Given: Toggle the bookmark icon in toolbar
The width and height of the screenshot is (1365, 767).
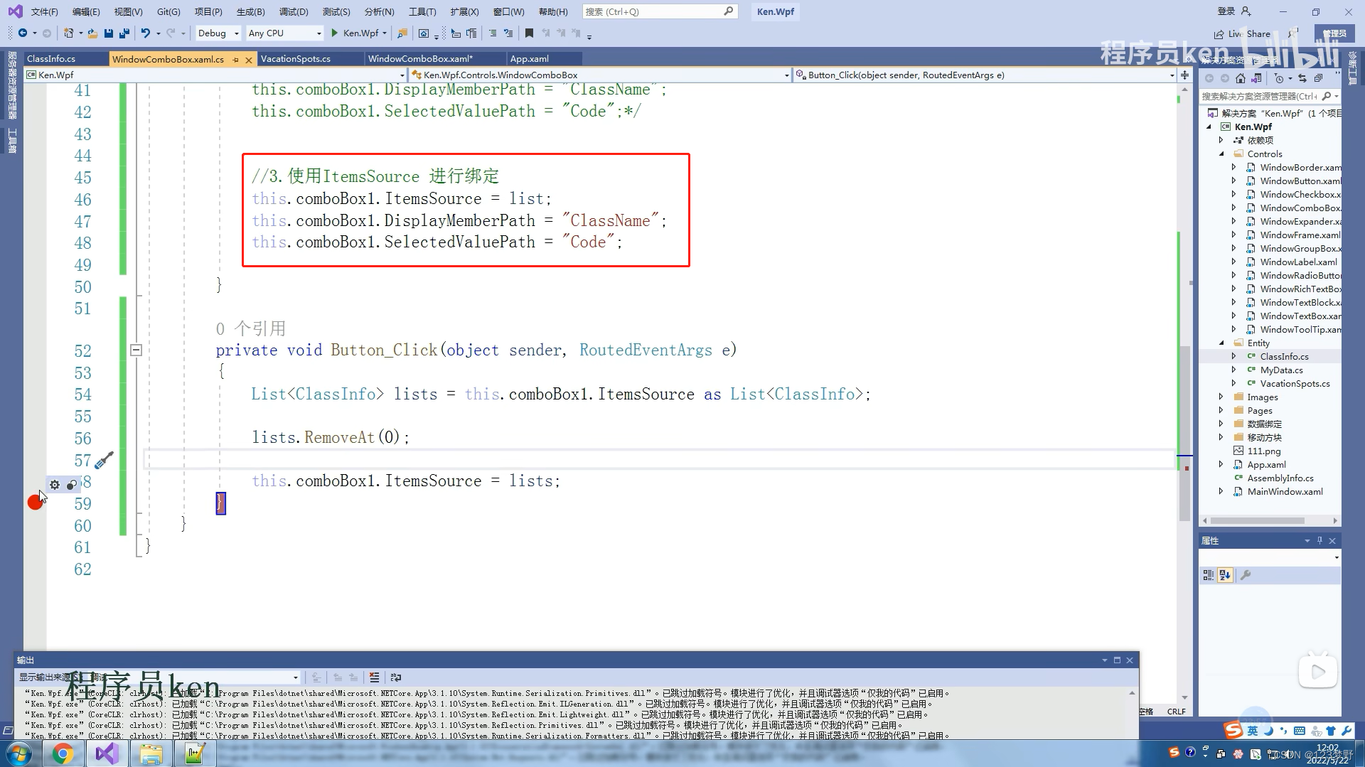Looking at the screenshot, I should (x=529, y=33).
